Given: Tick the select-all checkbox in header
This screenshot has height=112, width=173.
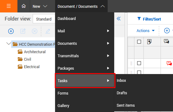Looking at the screenshot, I should (x=139, y=42).
